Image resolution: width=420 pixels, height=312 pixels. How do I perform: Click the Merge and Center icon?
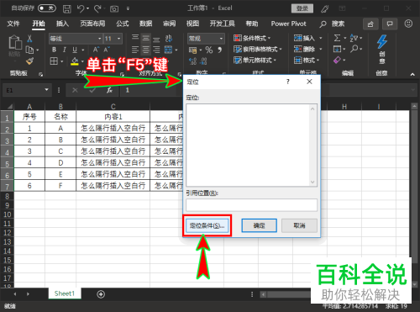click(x=168, y=50)
